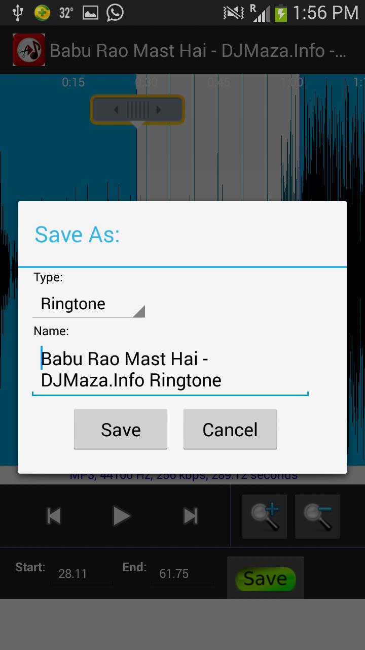The height and width of the screenshot is (650, 365).
Task: Tap the play button triangle
Action: 122,516
